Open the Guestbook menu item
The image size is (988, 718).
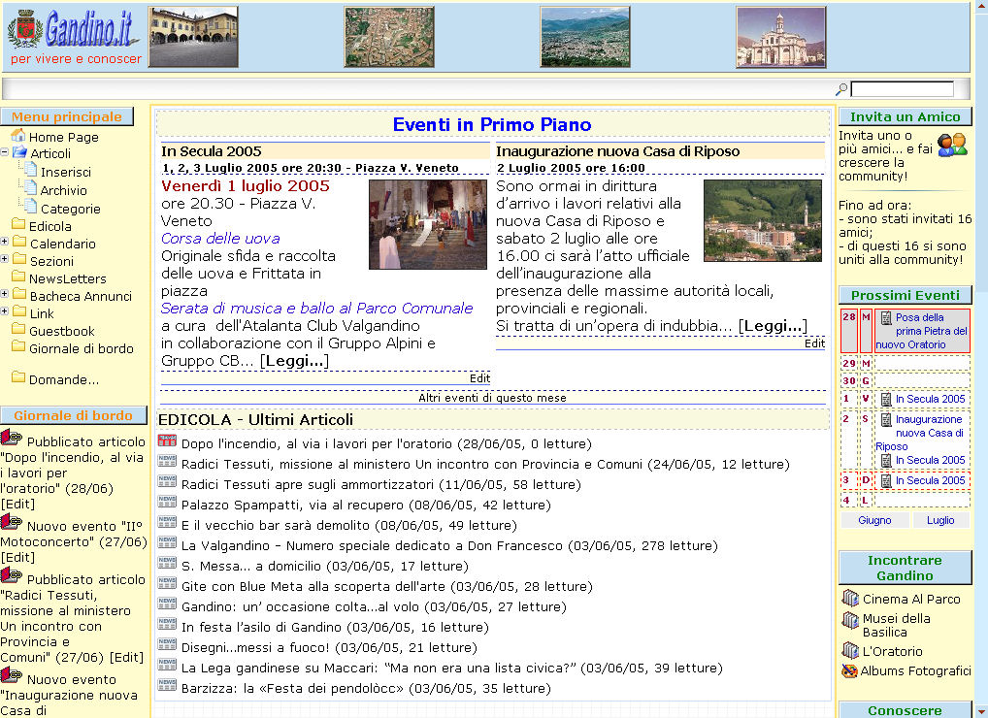(62, 331)
